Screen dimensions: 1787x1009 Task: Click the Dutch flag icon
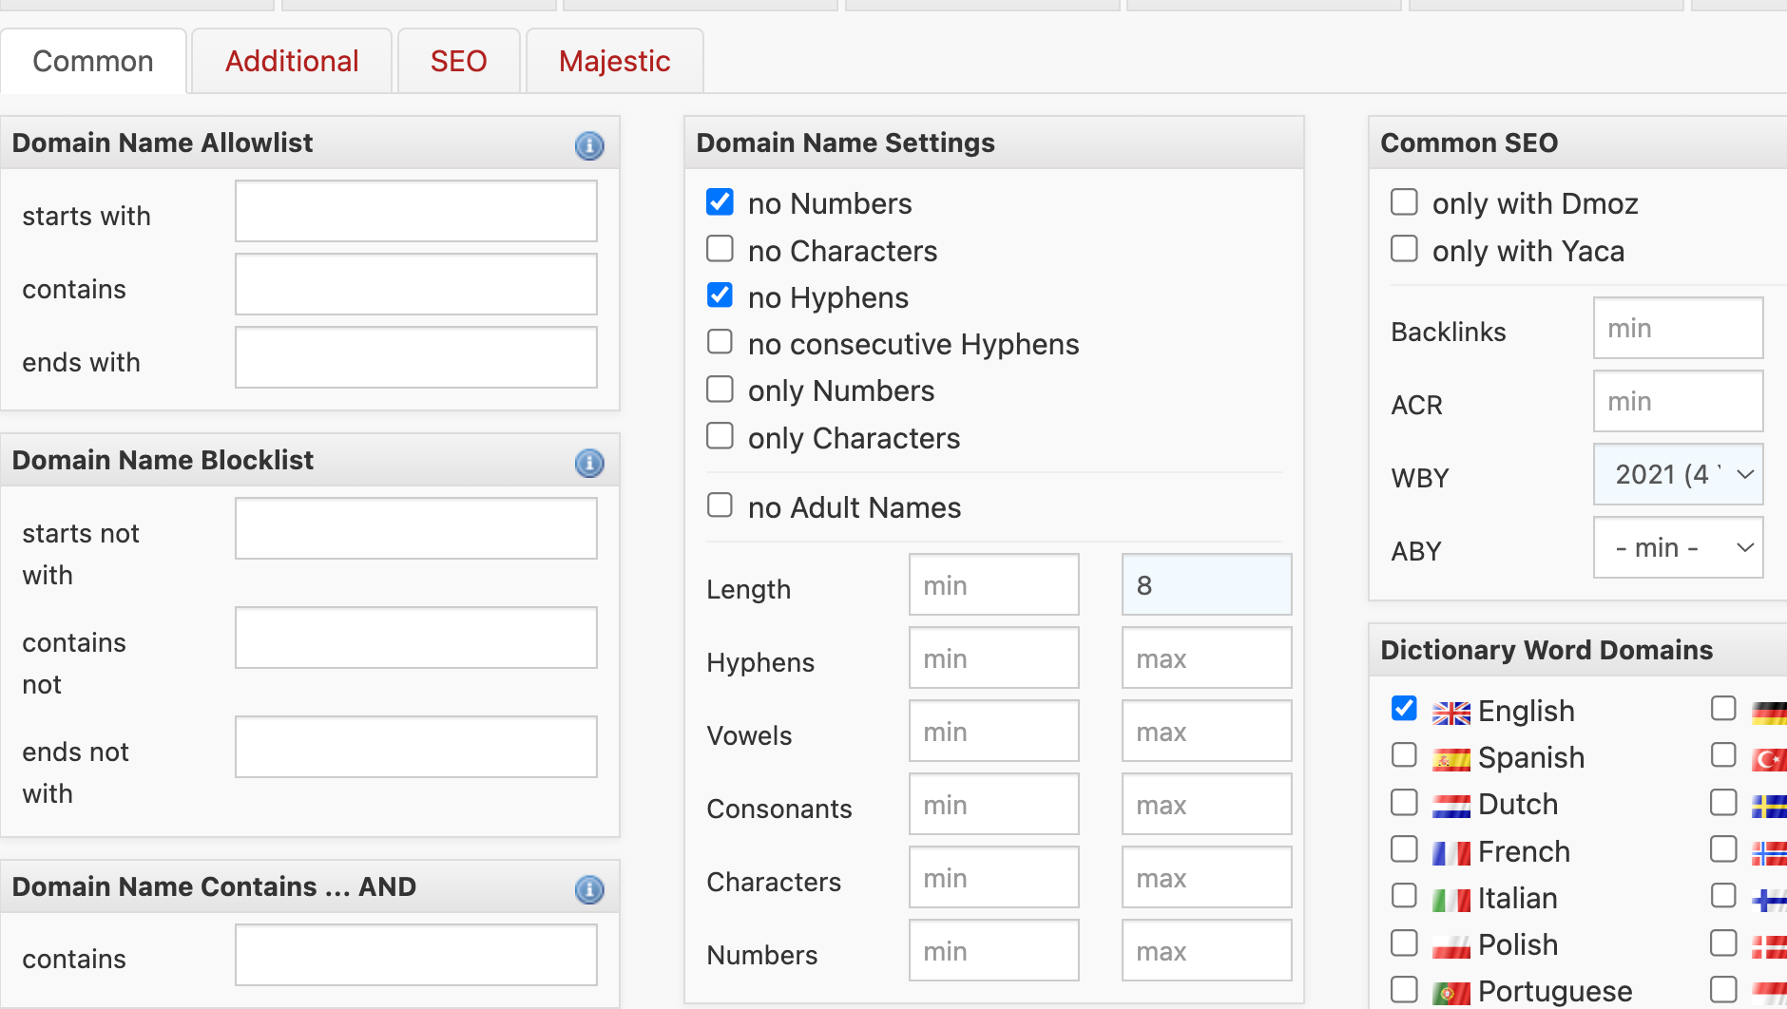(x=1451, y=806)
